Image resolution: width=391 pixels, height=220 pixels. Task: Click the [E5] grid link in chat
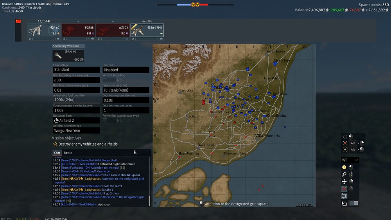pos(122,168)
